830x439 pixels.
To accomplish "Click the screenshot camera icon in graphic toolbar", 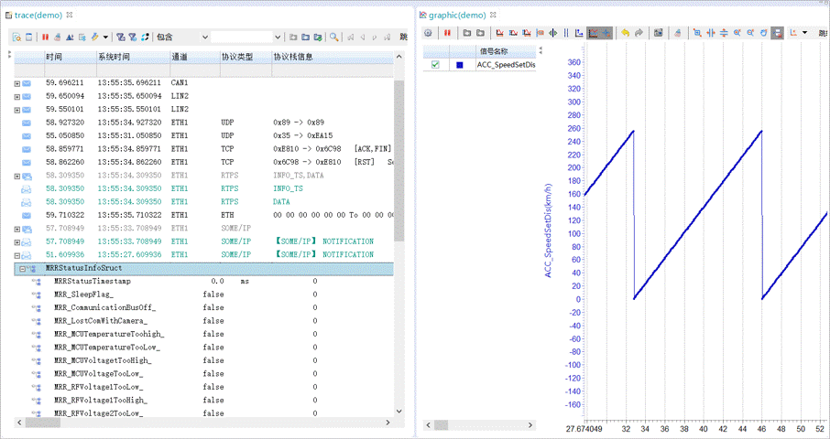I will (658, 33).
